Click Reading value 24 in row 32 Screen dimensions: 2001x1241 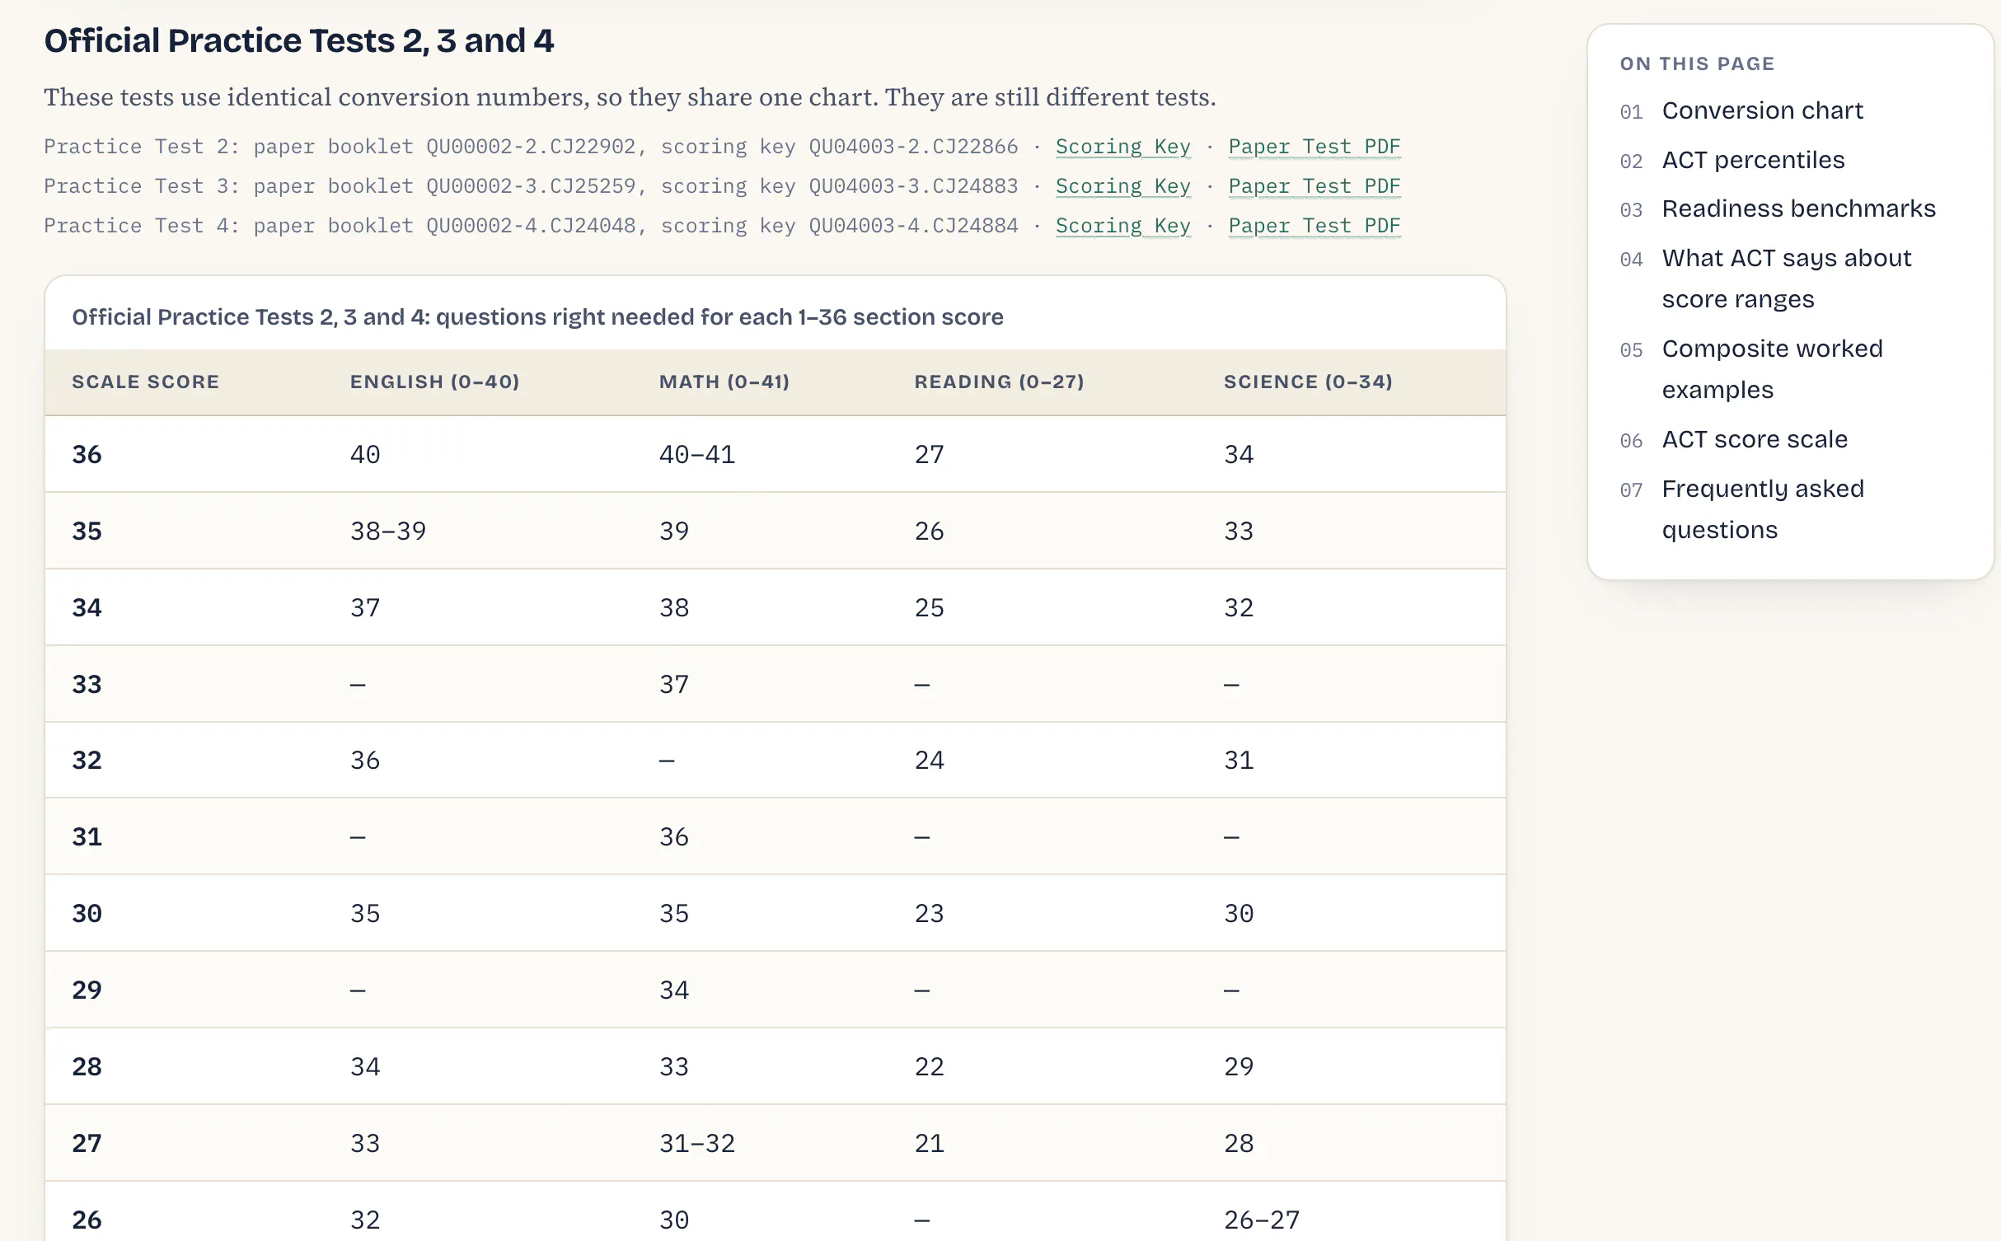pyautogui.click(x=930, y=760)
